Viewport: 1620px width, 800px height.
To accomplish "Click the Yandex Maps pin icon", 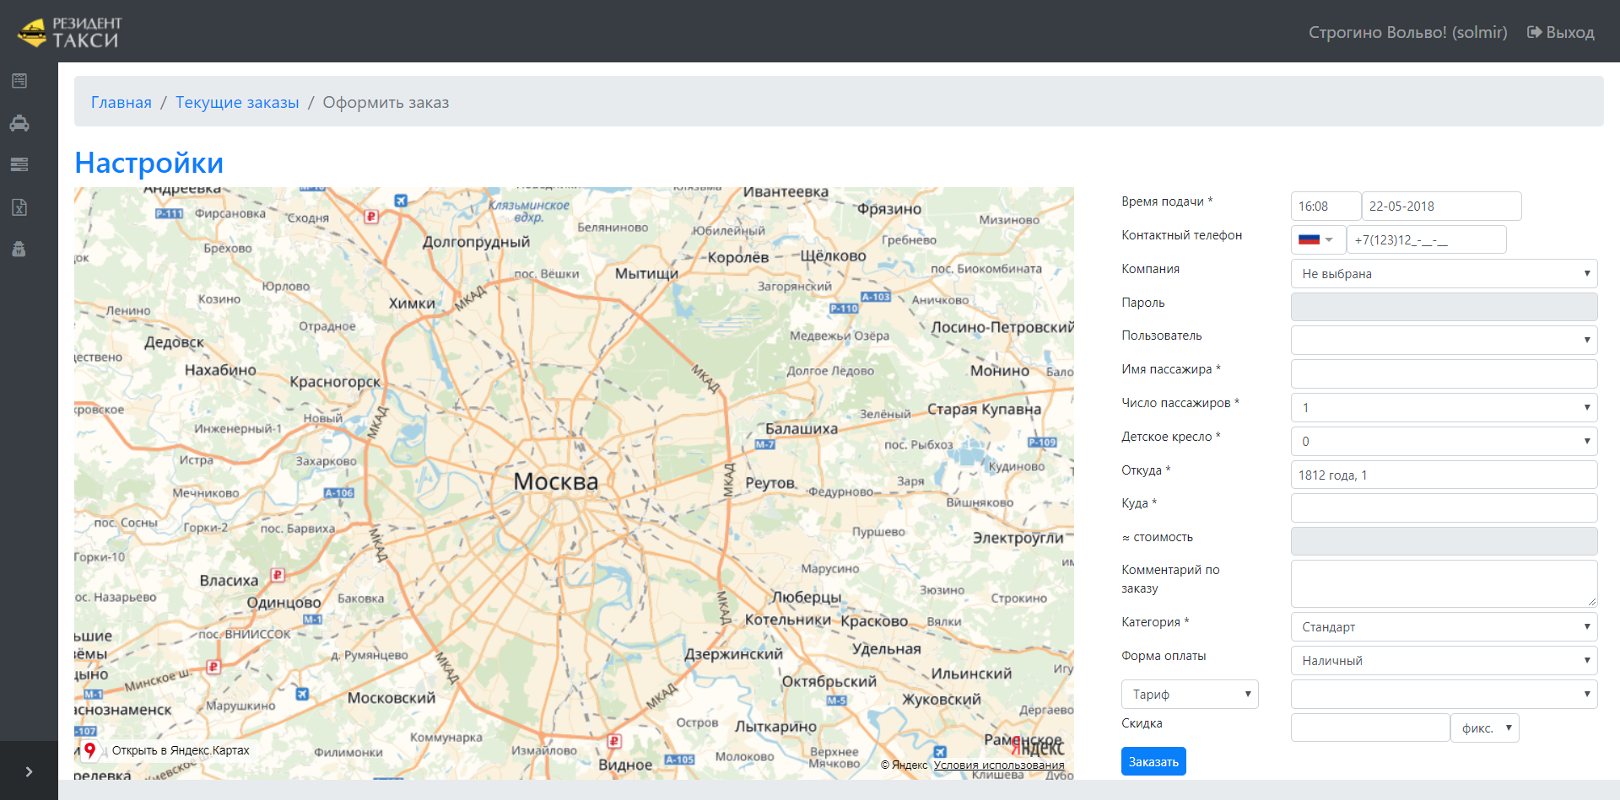I will coord(89,750).
